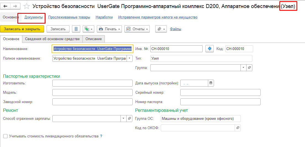Open the create-based-on dropdown icon
Image resolution: width=305 pixels, height=147 pixels.
tap(88, 29)
